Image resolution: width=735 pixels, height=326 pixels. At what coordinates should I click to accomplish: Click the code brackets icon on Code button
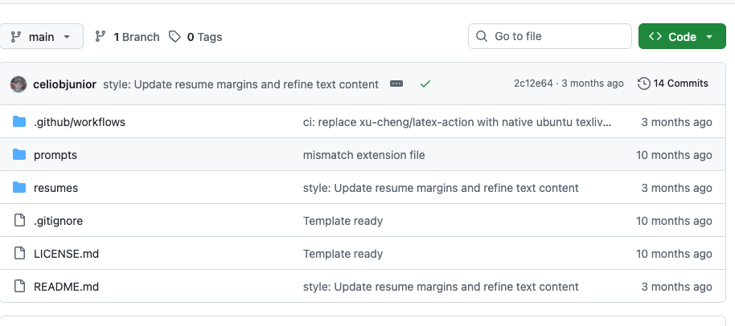click(x=655, y=36)
